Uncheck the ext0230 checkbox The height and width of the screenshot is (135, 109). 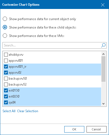[x=6, y=96]
